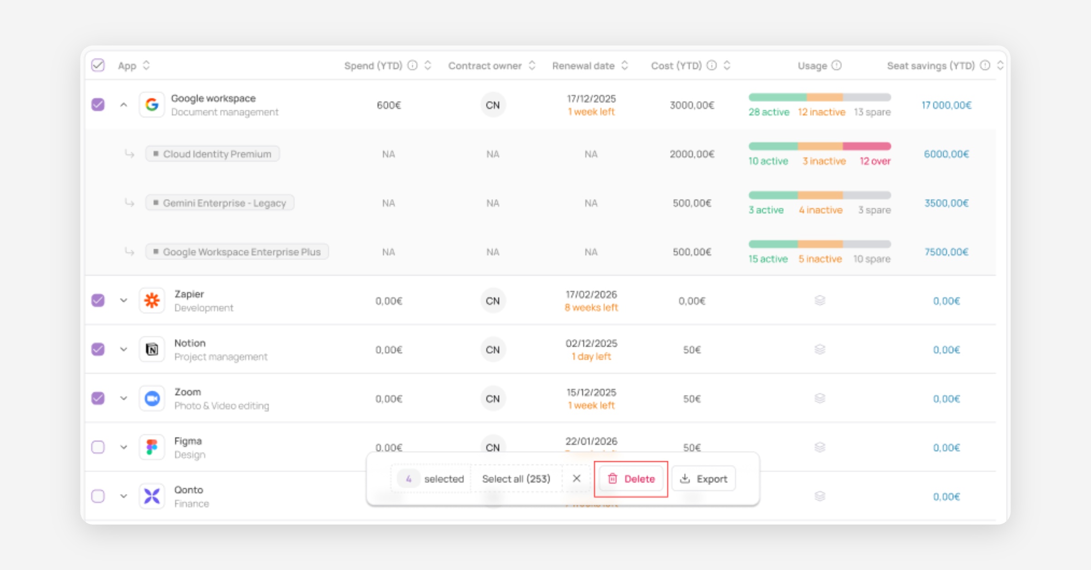The image size is (1091, 570).
Task: Clear selection with the X icon
Action: coord(576,478)
